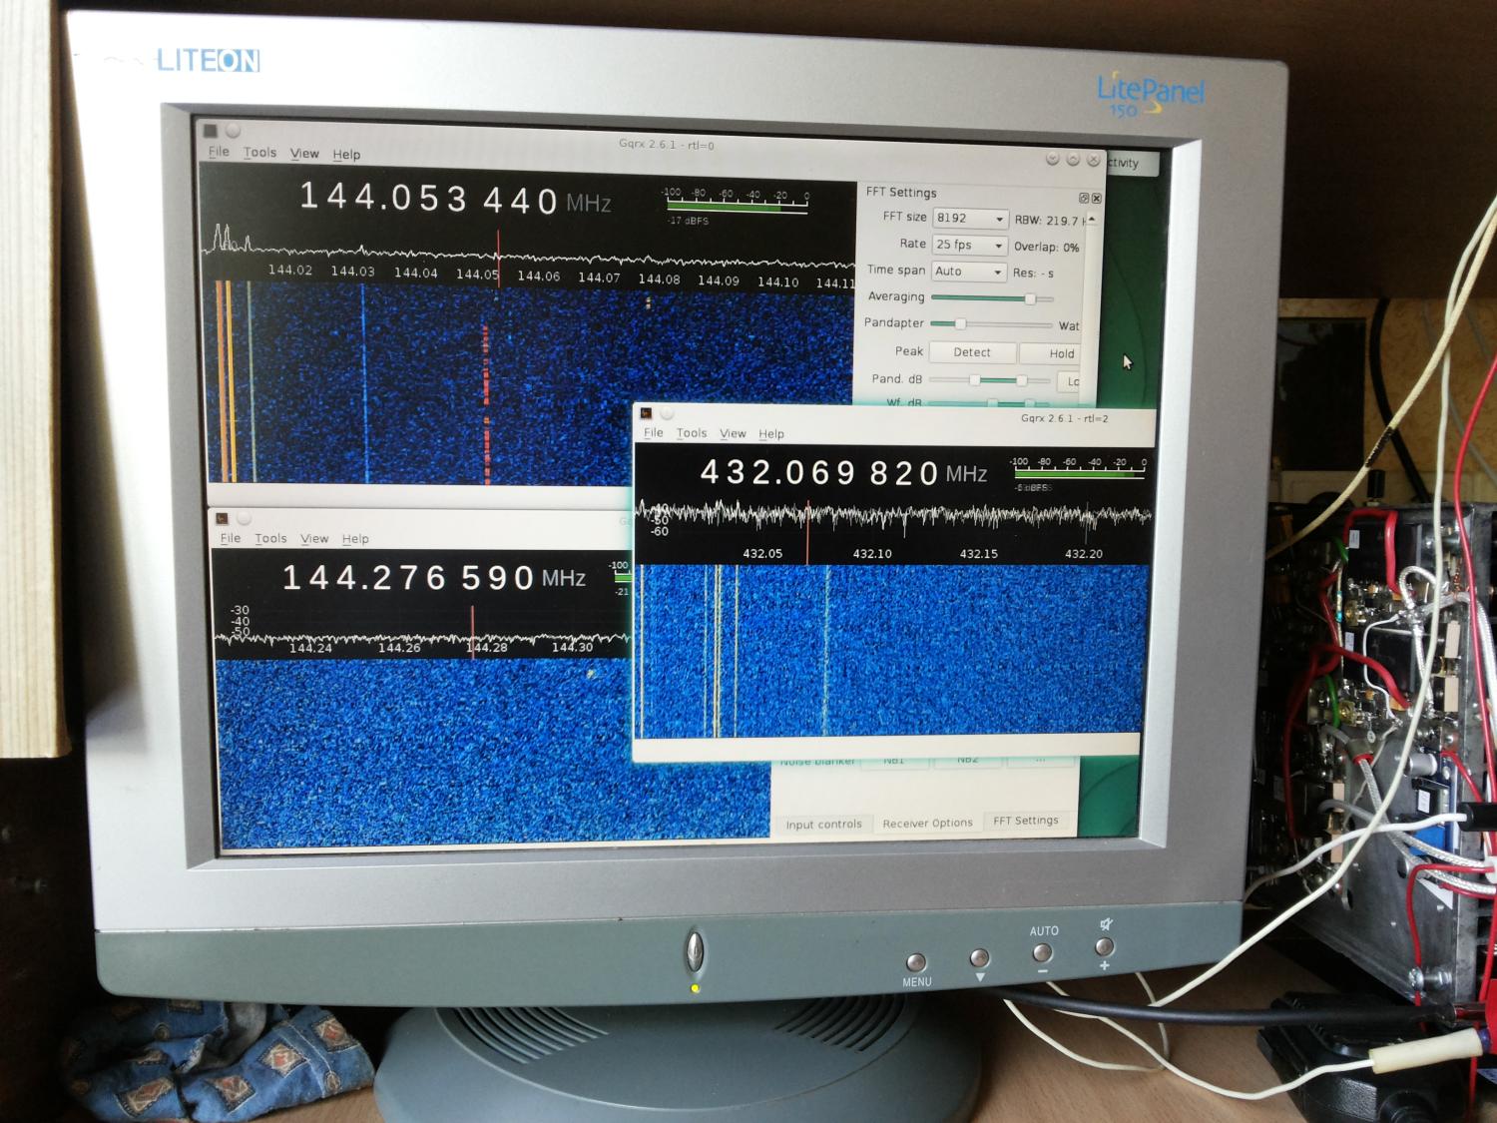The image size is (1497, 1123).
Task: Switch to the Receiver Options tab
Action: tap(927, 824)
